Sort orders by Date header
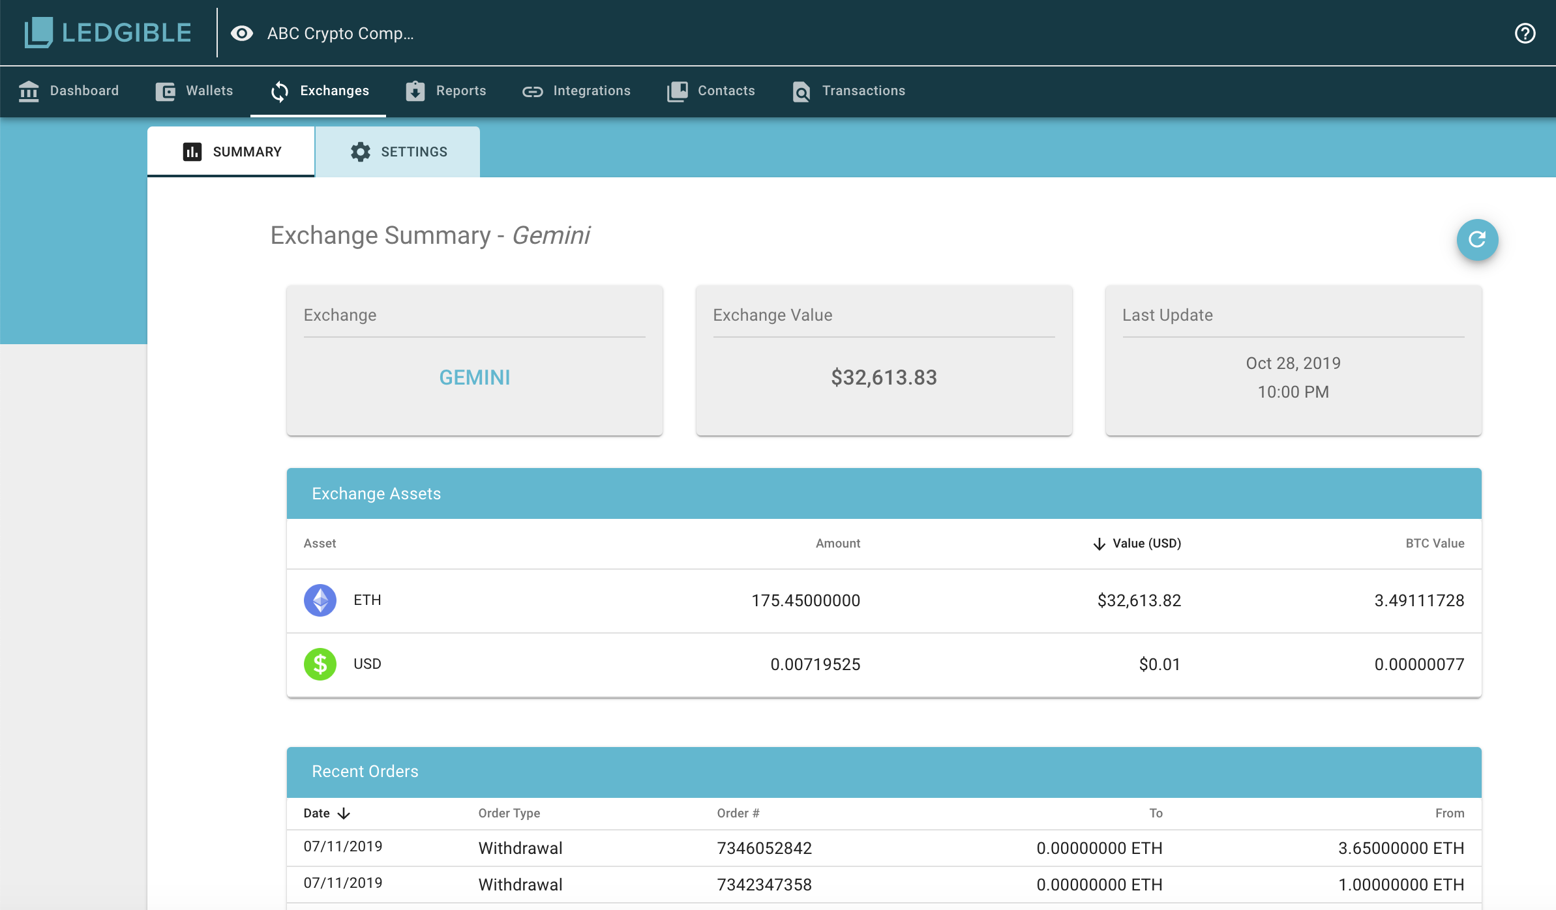This screenshot has height=910, width=1556. tap(317, 814)
